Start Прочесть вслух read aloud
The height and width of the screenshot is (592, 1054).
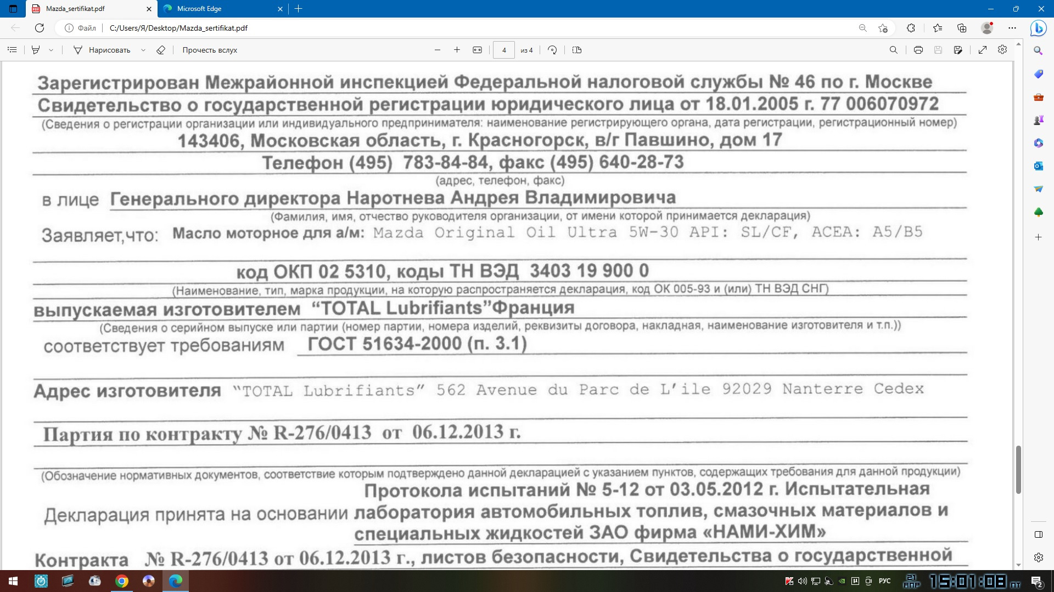pyautogui.click(x=210, y=50)
